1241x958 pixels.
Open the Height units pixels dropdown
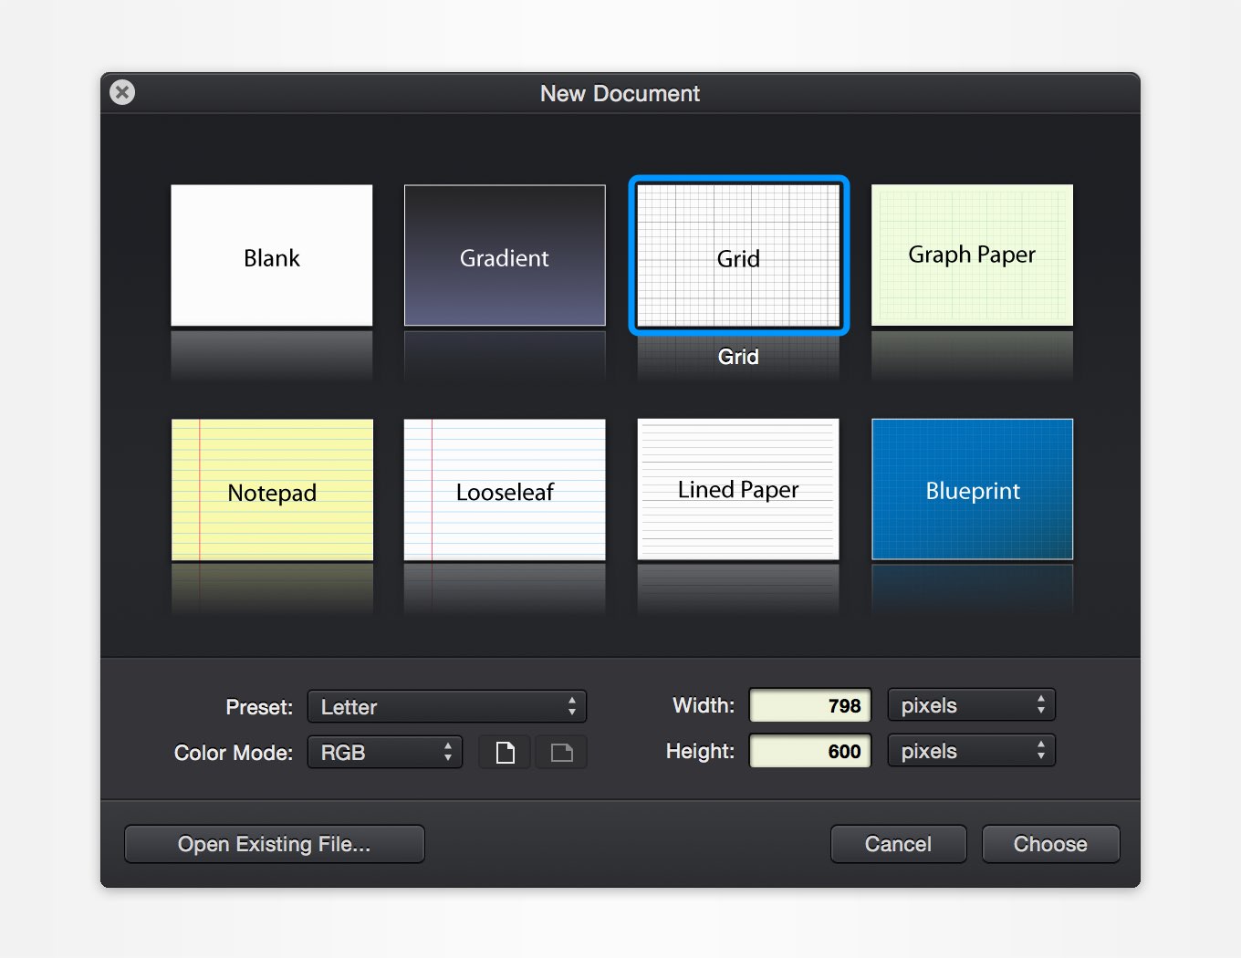click(971, 751)
